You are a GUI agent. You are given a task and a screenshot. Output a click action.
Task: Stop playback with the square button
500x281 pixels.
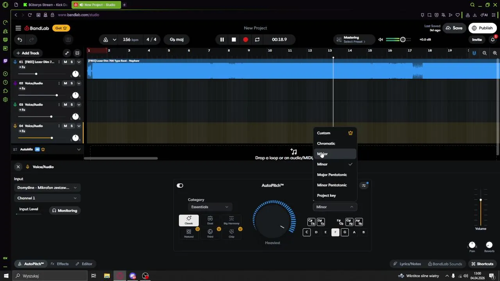pos(234,39)
